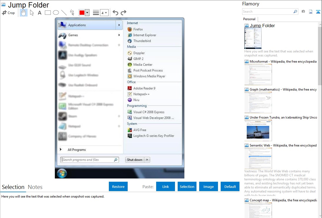Screen dimensions: 322x218
Task: Click the Thunderbird icon in the snapshot
Action: click(x=130, y=41)
